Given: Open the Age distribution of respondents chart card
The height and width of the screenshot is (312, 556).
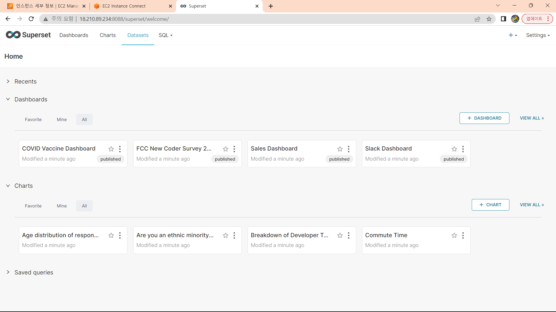Looking at the screenshot, I should [x=60, y=235].
